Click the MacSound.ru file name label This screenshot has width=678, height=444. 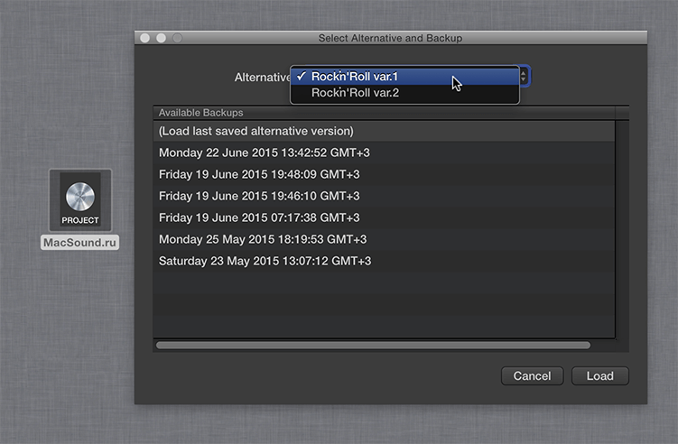[x=80, y=243]
